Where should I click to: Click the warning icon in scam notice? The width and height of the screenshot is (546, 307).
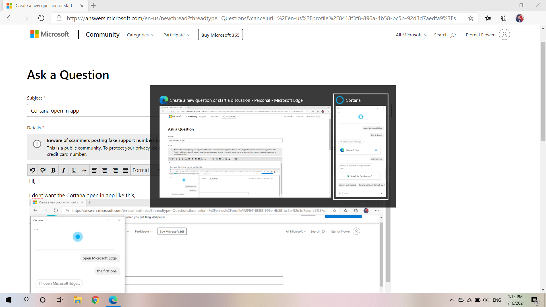(x=37, y=144)
